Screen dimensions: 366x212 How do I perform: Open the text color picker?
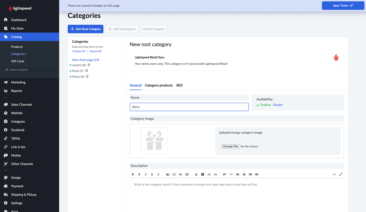(x=196, y=174)
